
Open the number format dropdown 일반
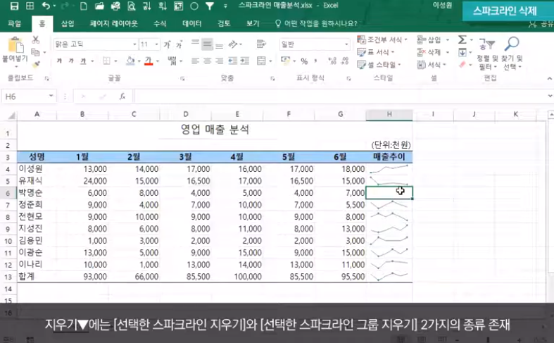click(x=346, y=44)
